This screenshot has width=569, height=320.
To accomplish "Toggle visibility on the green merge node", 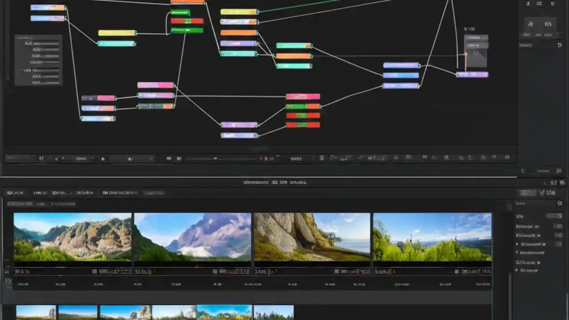I will pyautogui.click(x=187, y=30).
